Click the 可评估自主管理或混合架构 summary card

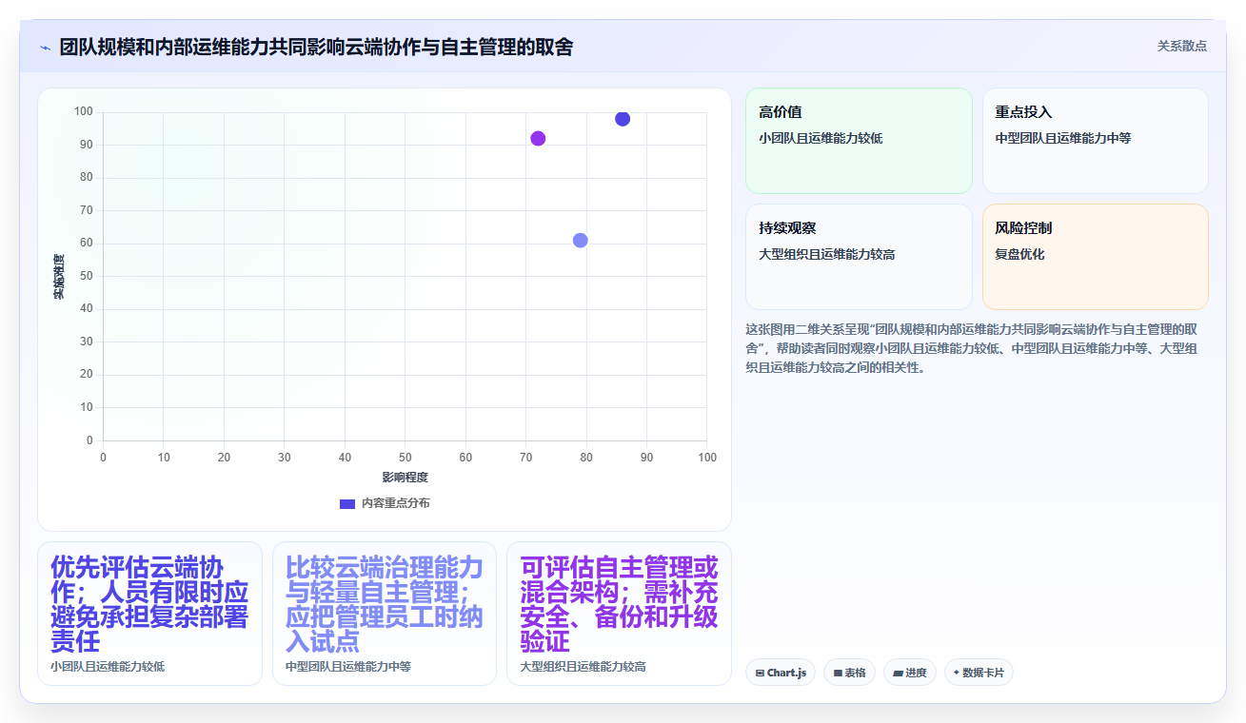point(620,614)
